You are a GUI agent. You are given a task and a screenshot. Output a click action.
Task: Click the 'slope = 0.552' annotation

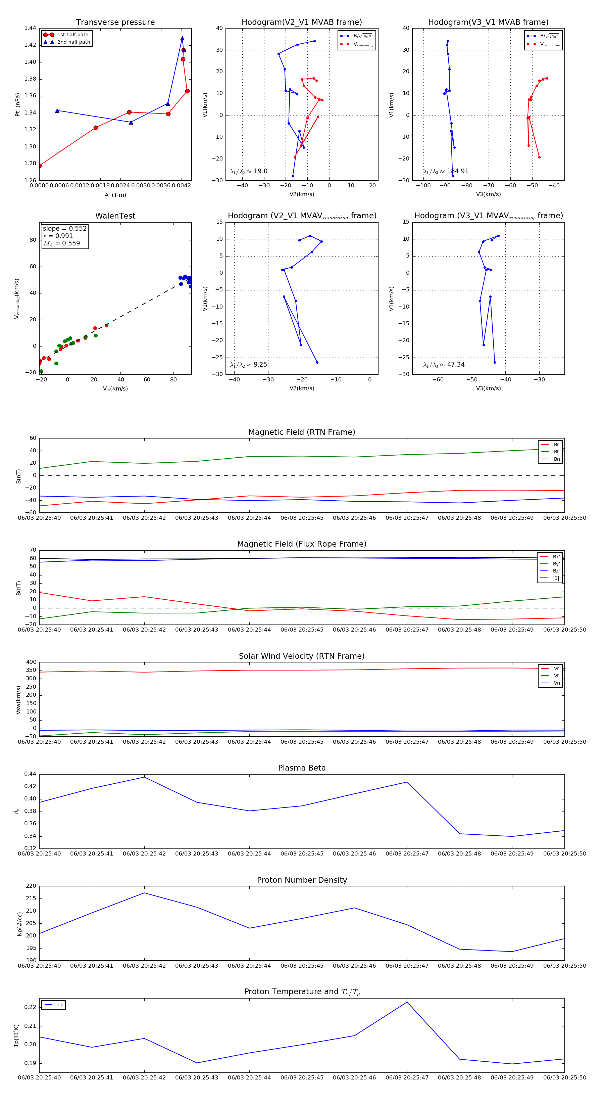click(x=65, y=228)
